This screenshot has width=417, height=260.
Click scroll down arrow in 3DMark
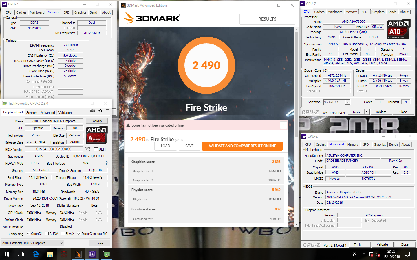[296, 224]
